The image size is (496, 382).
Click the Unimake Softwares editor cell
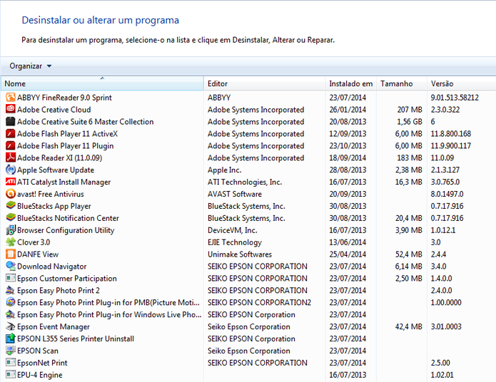[240, 254]
